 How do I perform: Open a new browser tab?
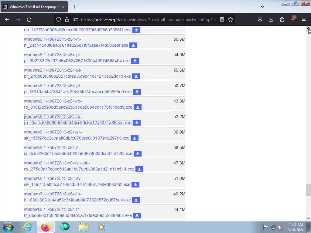(74, 7)
